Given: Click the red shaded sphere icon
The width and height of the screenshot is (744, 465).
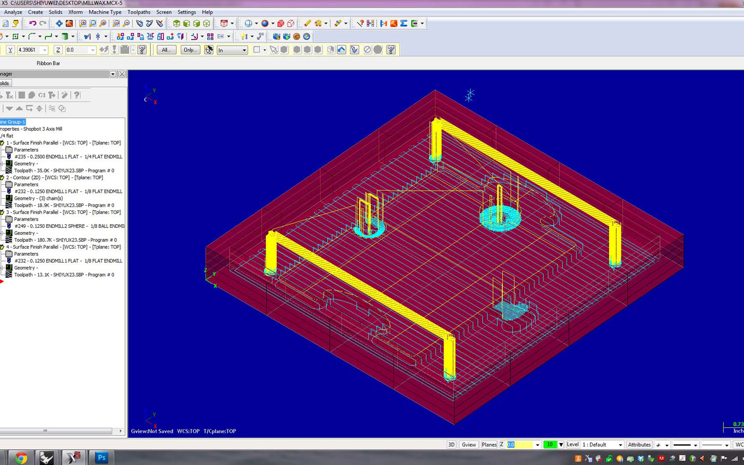Looking at the screenshot, I should 280,23.
